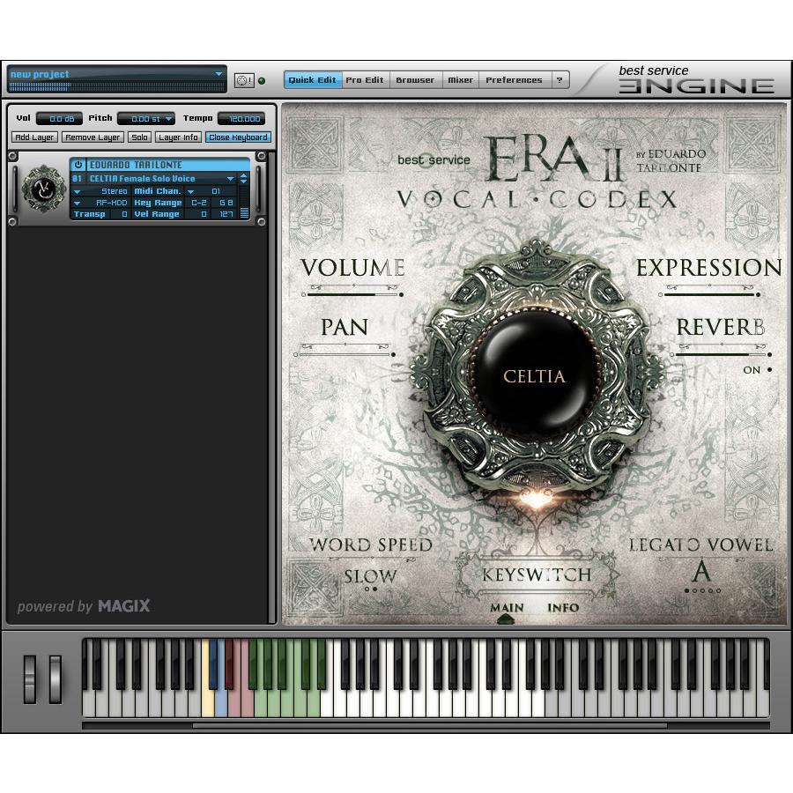This screenshot has width=793, height=793.
Task: Click the Add Layer button
Action: pyautogui.click(x=33, y=137)
